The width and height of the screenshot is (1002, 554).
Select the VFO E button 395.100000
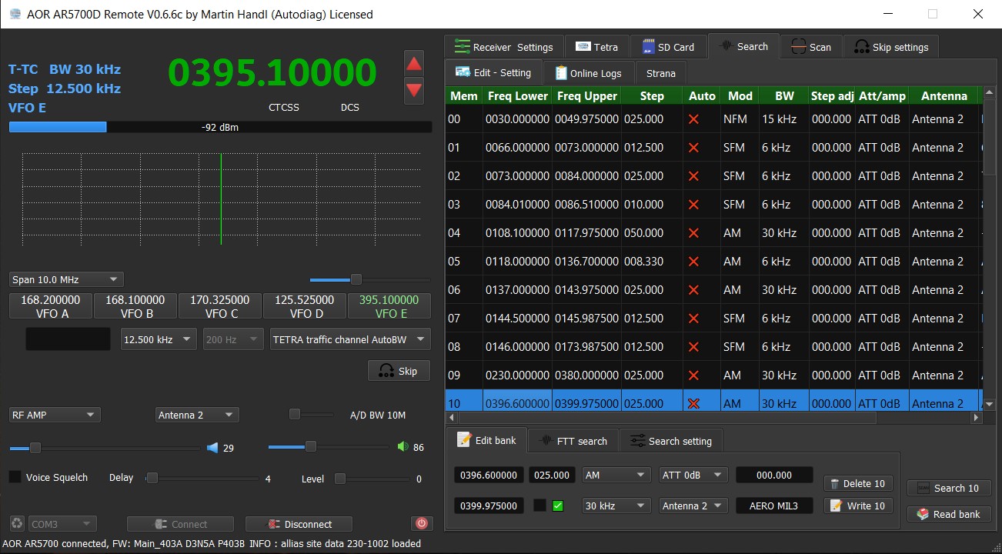[x=389, y=306]
